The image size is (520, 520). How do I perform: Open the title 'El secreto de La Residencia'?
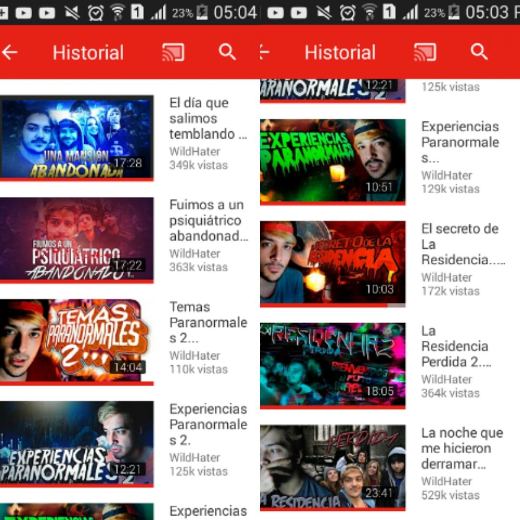click(x=463, y=245)
